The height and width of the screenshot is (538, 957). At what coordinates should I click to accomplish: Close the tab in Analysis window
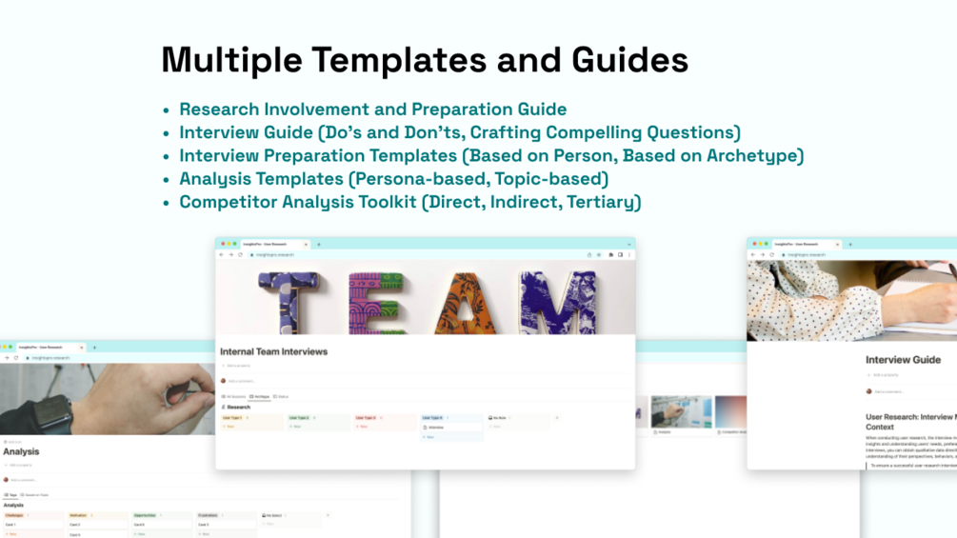81,348
